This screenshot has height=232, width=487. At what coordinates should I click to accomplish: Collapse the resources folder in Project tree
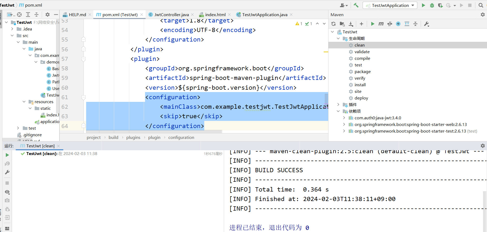pos(24,102)
